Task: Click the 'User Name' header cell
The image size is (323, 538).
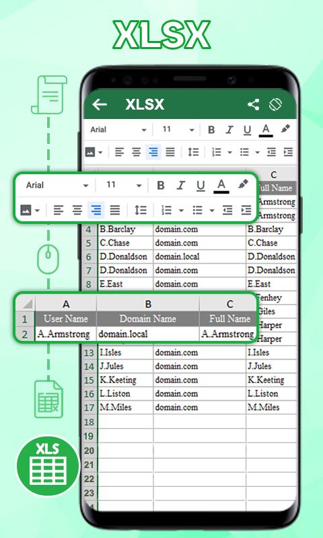Action: pos(66,319)
